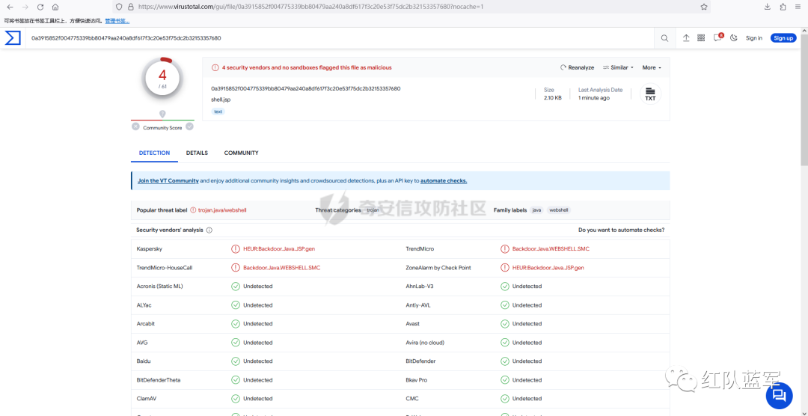
Task: Click the TXT file type icon
Action: [x=650, y=94]
